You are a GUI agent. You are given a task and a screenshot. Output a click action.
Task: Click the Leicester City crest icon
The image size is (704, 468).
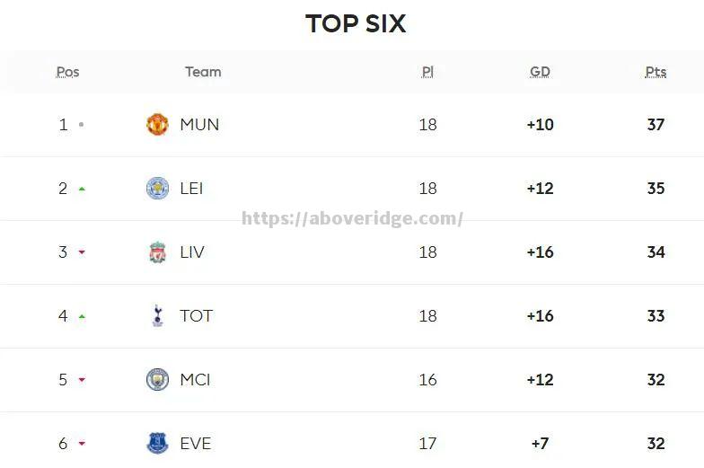tap(158, 189)
